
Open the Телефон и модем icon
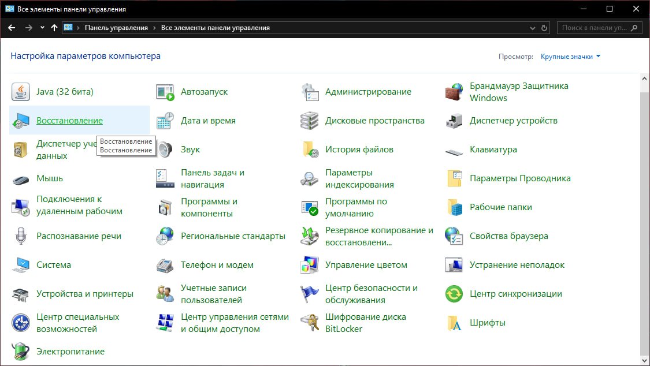point(165,265)
